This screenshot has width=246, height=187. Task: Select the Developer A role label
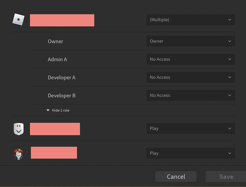(61, 78)
